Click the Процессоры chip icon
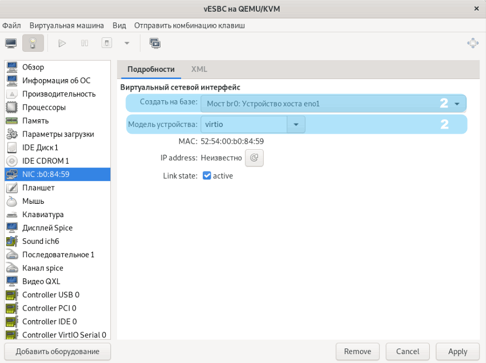Image resolution: width=486 pixels, height=363 pixels. [12, 107]
